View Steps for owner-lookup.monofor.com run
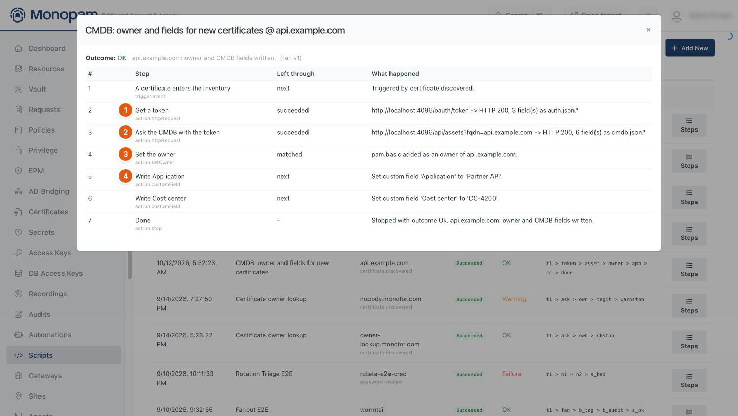This screenshot has height=416, width=738. 689,342
